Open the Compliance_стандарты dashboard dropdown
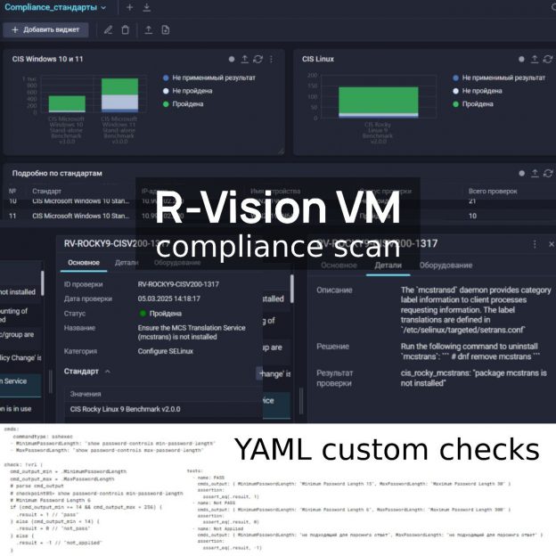The image size is (556, 556). 55,7
